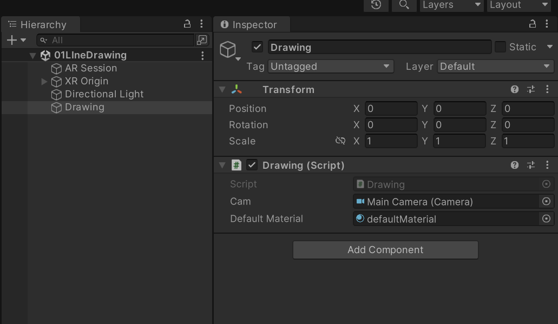The image size is (558, 324).
Task: Focus the Hierarchy search field
Action: click(x=116, y=40)
